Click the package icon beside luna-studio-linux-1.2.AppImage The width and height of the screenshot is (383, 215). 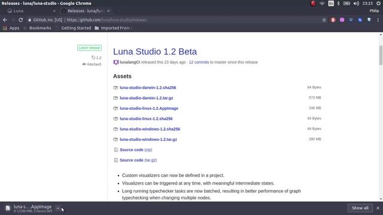click(115, 108)
